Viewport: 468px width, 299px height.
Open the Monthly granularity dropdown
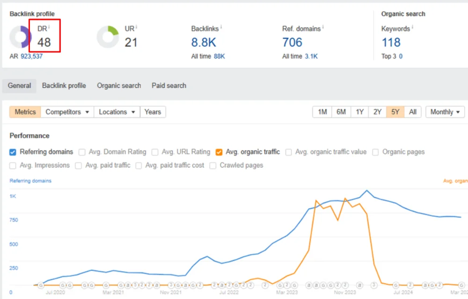click(445, 112)
